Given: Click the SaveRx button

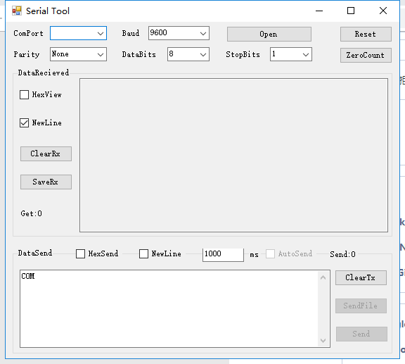Looking at the screenshot, I should 46,182.
